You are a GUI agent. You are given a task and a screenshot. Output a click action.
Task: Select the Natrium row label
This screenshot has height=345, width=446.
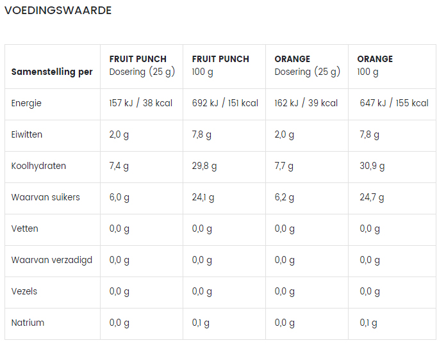click(x=28, y=323)
